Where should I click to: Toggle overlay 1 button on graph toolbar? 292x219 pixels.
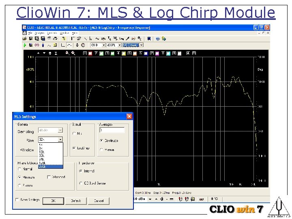pyautogui.click(x=85, y=54)
